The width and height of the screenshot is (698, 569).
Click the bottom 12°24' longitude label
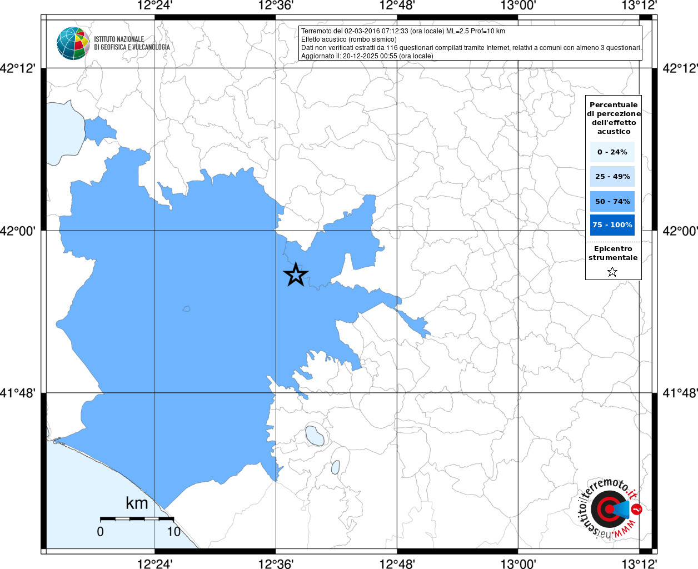click(154, 564)
